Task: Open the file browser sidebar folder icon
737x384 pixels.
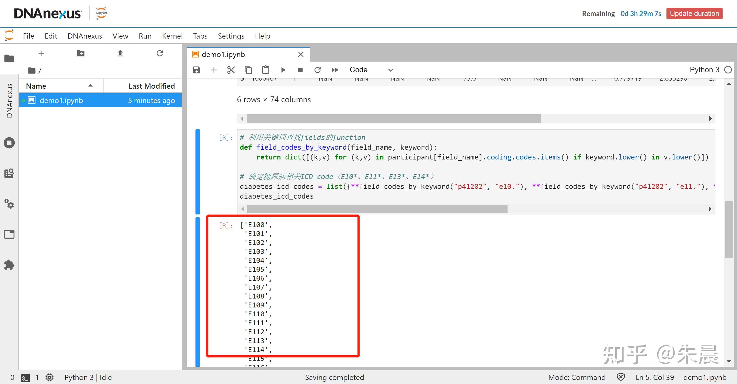Action: (x=9, y=58)
